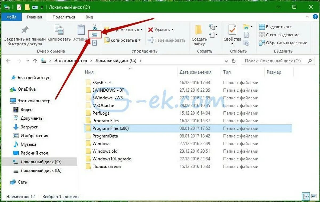The height and width of the screenshot is (202, 320).
Task: Pin folder to Quick access panel
Action: (x=25, y=35)
